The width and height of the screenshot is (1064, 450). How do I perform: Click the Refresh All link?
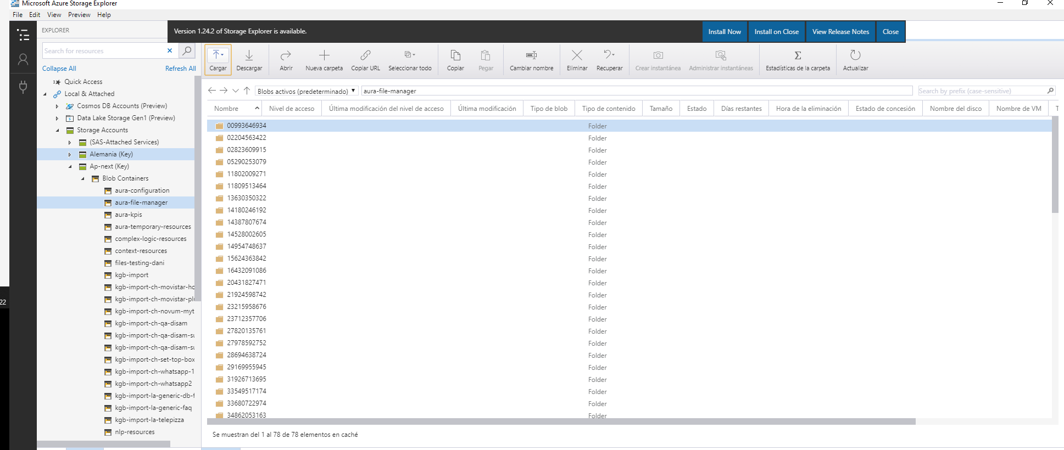[x=181, y=69]
